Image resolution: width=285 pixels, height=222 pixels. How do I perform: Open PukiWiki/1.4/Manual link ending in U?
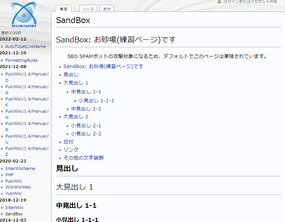coord(27,139)
